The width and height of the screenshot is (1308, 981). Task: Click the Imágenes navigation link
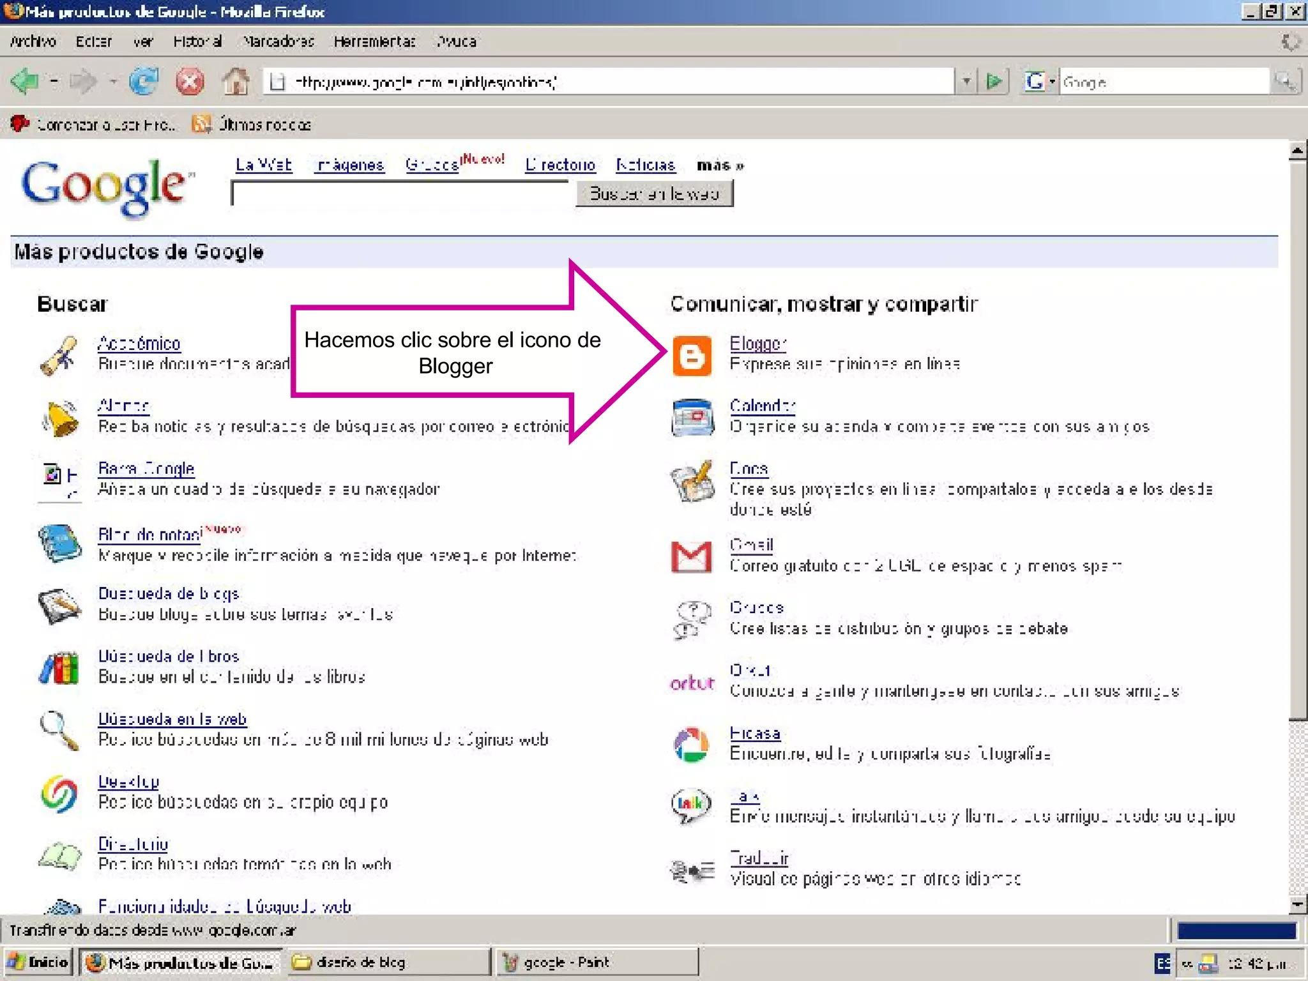point(351,165)
